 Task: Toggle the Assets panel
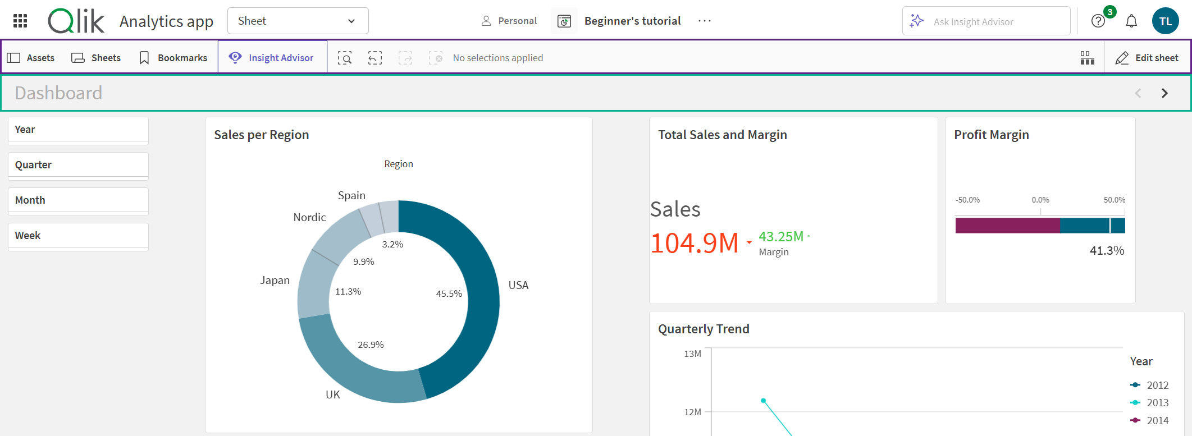coord(31,58)
